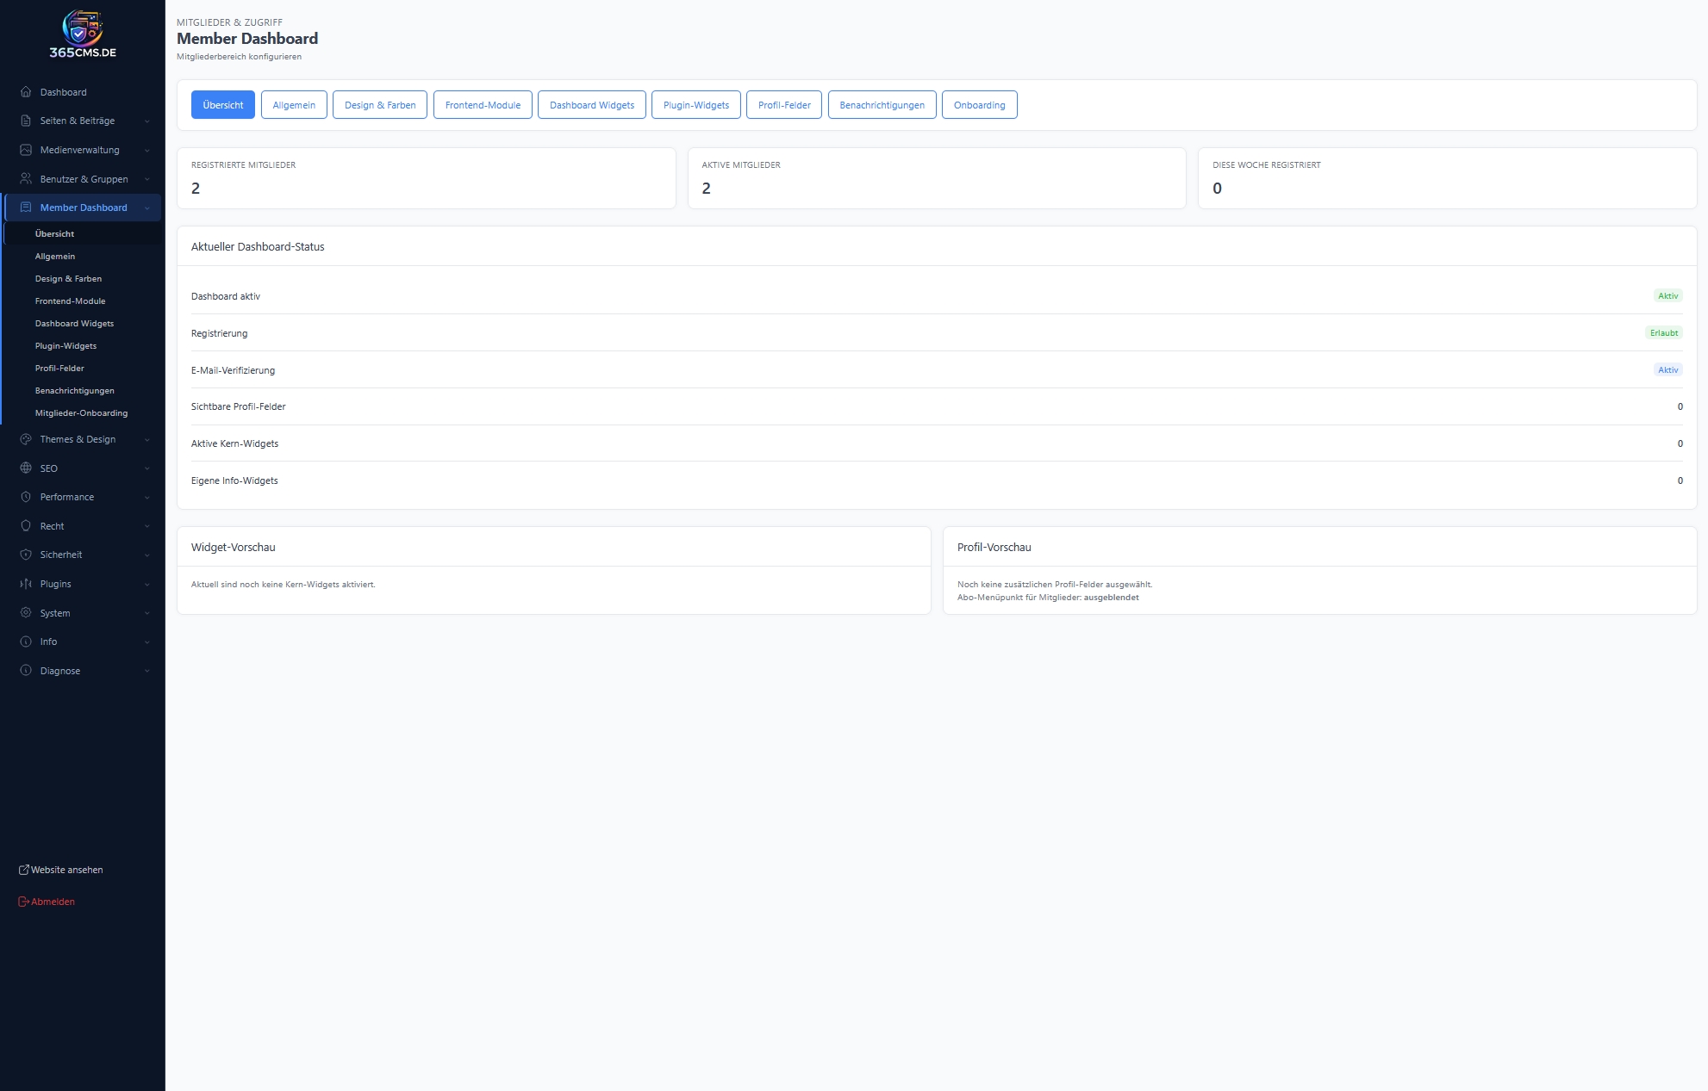This screenshot has height=1091, width=1708.
Task: Open the Benachrichtigungen tab
Action: [x=882, y=105]
